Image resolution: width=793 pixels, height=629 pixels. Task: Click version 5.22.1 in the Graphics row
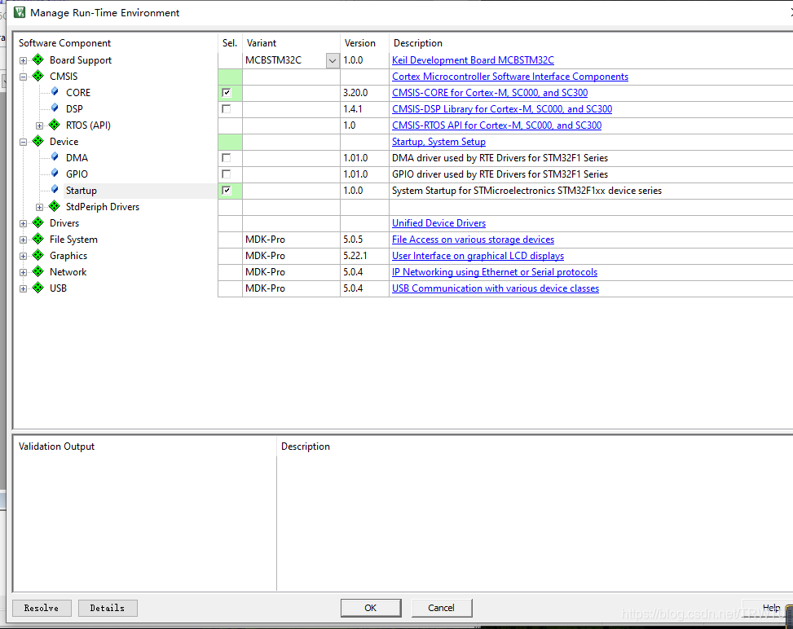(355, 256)
